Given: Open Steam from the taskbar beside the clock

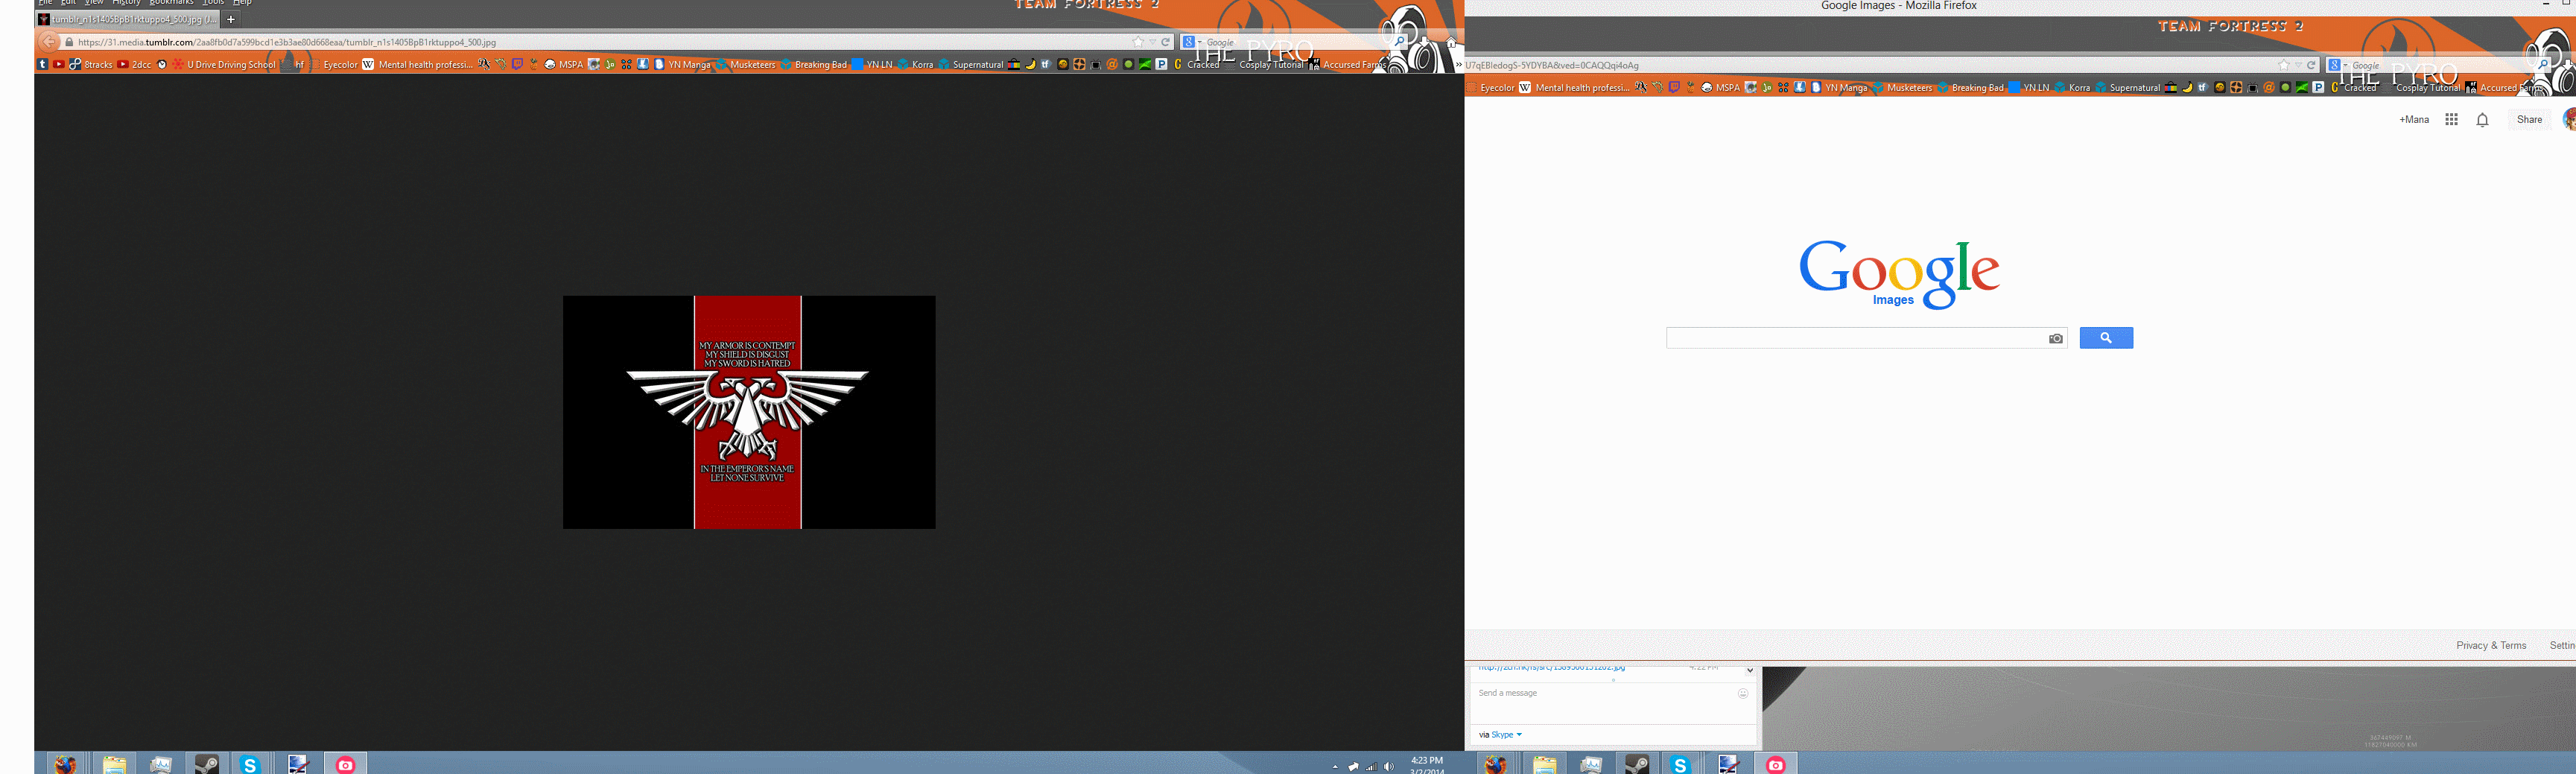Looking at the screenshot, I should [207, 764].
